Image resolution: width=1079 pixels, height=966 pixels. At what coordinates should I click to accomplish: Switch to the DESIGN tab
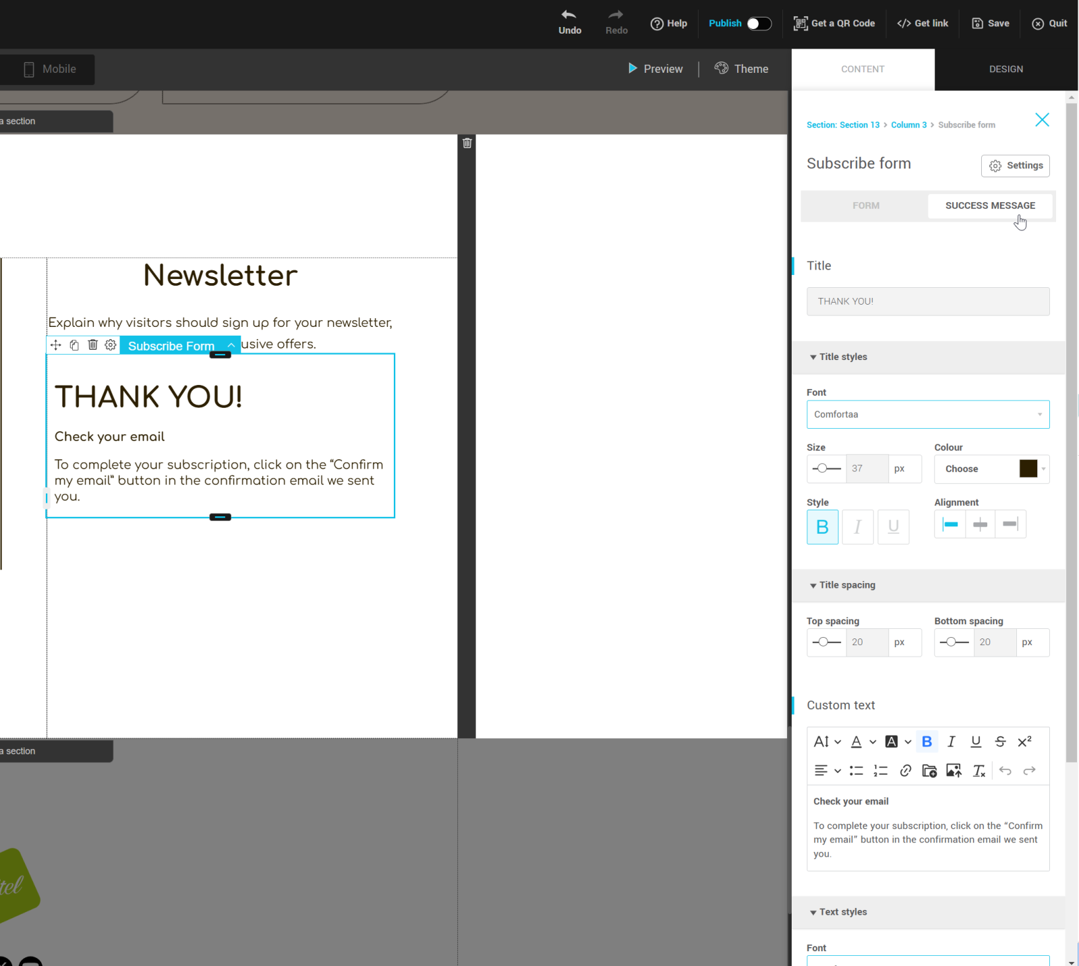pyautogui.click(x=1005, y=69)
